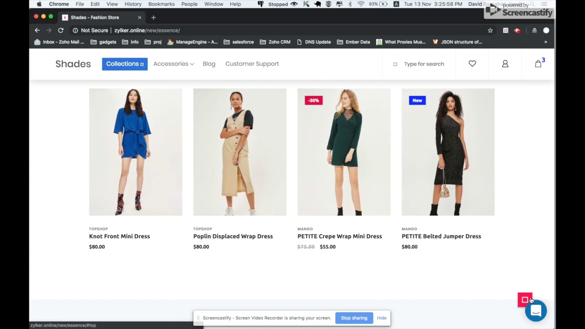Open the wishlist heart icon
The image size is (585, 329).
[x=472, y=64]
